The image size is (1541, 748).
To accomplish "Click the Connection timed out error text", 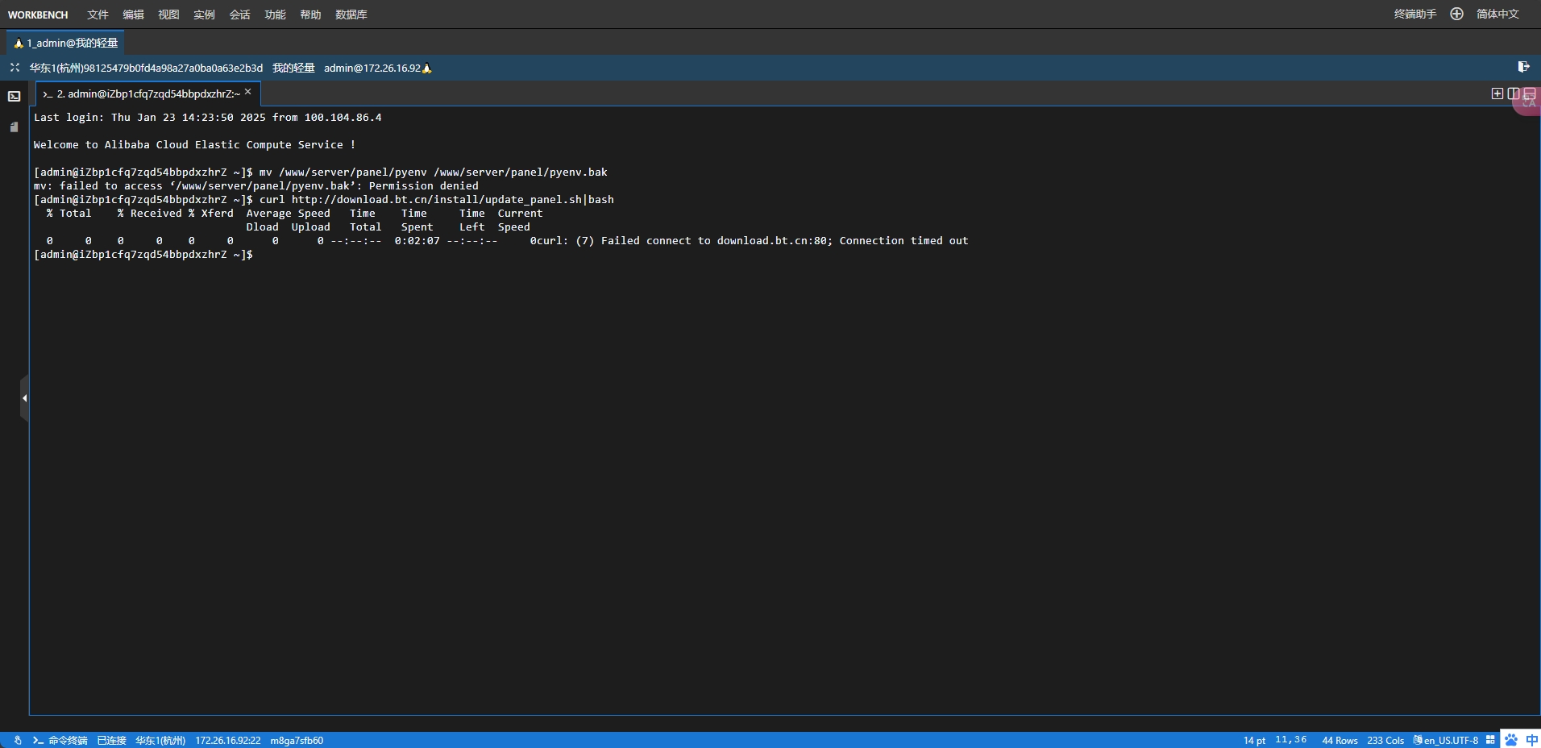I will [x=903, y=240].
